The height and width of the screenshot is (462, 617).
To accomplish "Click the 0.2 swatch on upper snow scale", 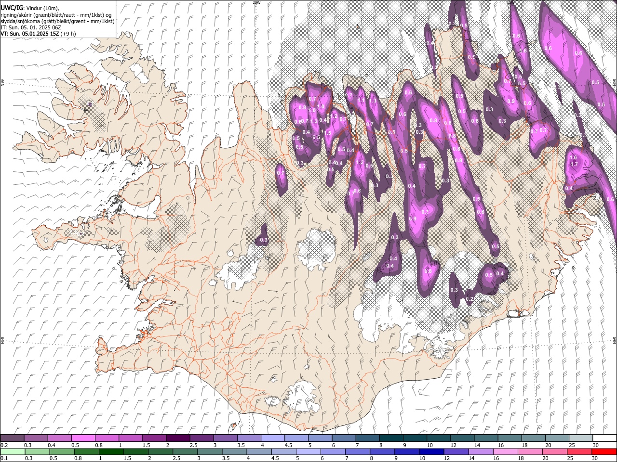I will coord(12,438).
